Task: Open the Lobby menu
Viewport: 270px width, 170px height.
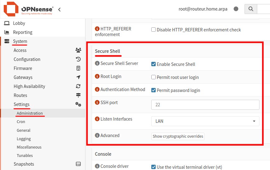Action: click(19, 23)
